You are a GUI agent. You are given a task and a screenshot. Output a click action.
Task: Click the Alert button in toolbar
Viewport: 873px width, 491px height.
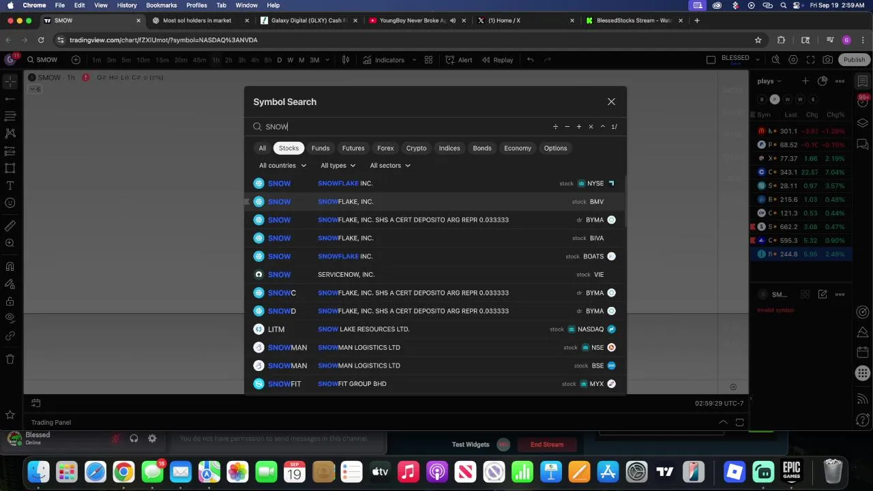(x=459, y=60)
